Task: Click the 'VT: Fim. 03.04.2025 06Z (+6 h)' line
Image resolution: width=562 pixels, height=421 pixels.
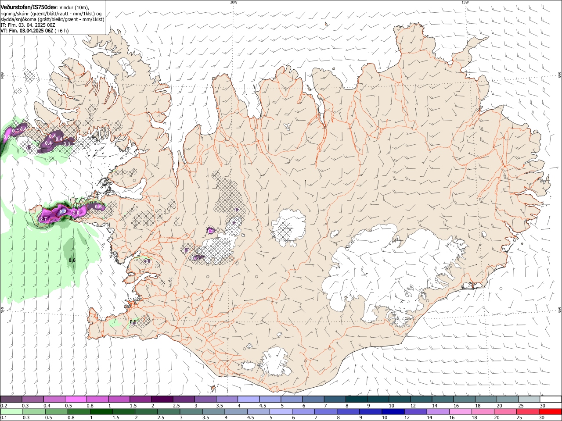Action: coord(35,31)
